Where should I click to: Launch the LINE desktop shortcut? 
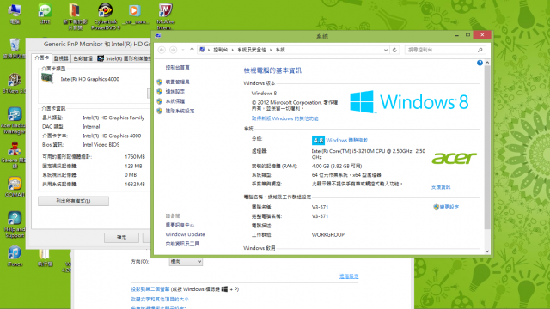tap(45, 14)
